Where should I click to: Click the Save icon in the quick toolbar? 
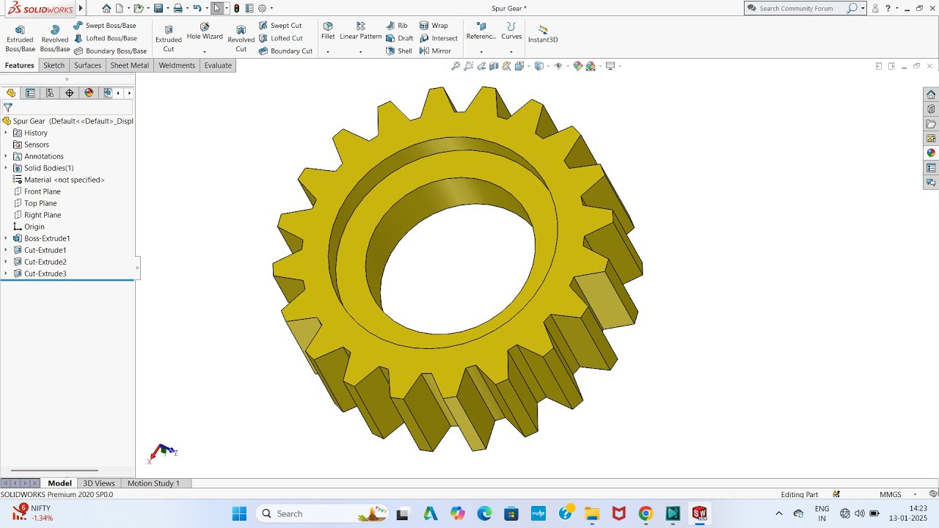(158, 9)
